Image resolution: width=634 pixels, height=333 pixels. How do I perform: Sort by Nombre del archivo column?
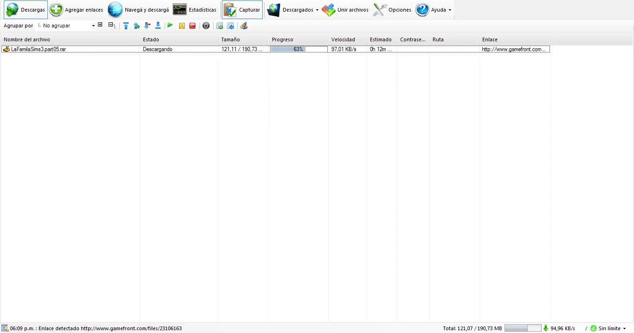[71, 39]
